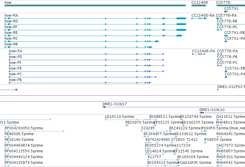Select the FGA010F05.5prime EST label
Viewport: 245px width, 167px height.
[x=195, y=163]
